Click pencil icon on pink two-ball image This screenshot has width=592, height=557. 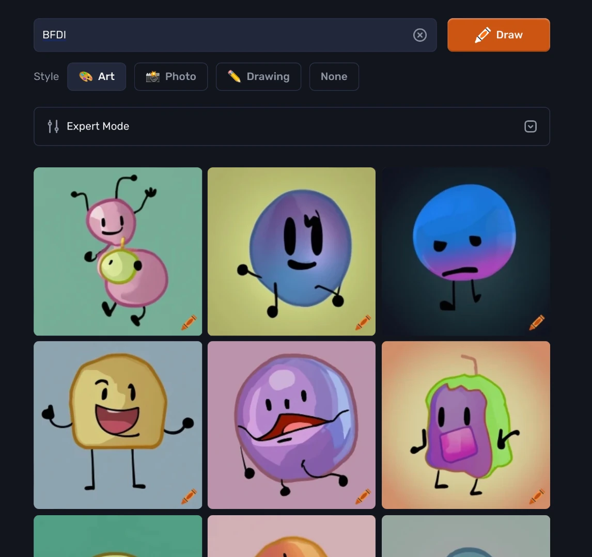pyautogui.click(x=189, y=322)
